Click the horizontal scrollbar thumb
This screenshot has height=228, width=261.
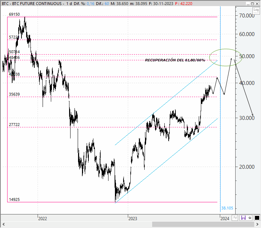[x=203, y=224]
